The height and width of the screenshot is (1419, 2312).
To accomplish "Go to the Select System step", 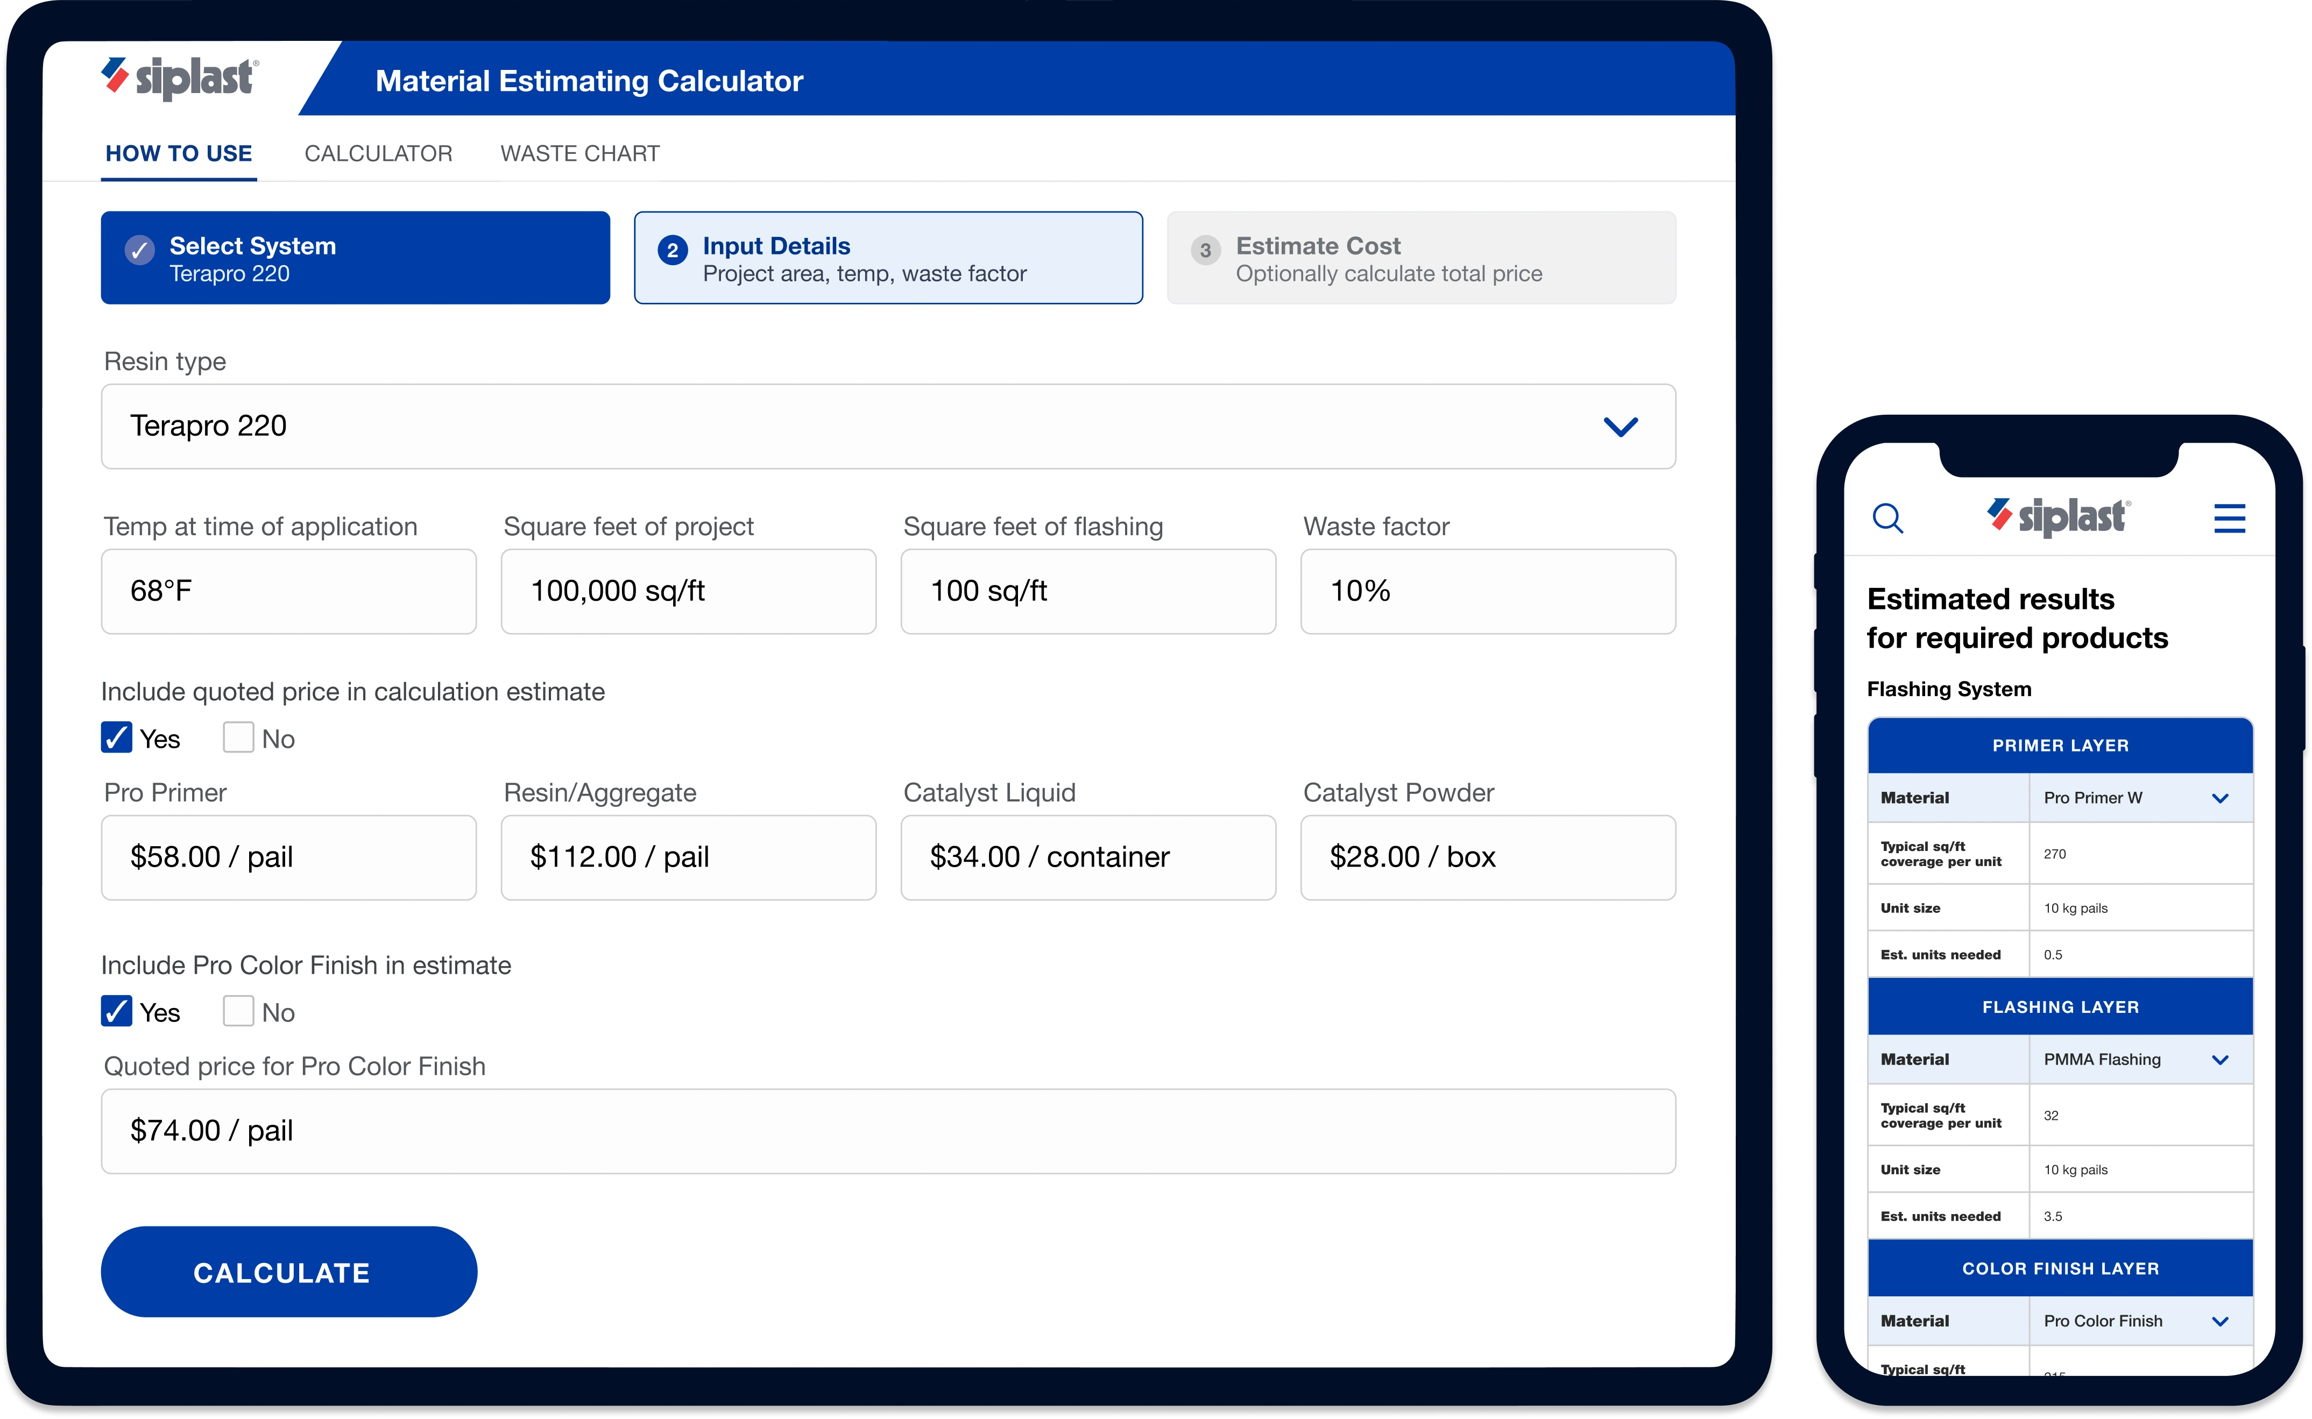I will [x=355, y=258].
